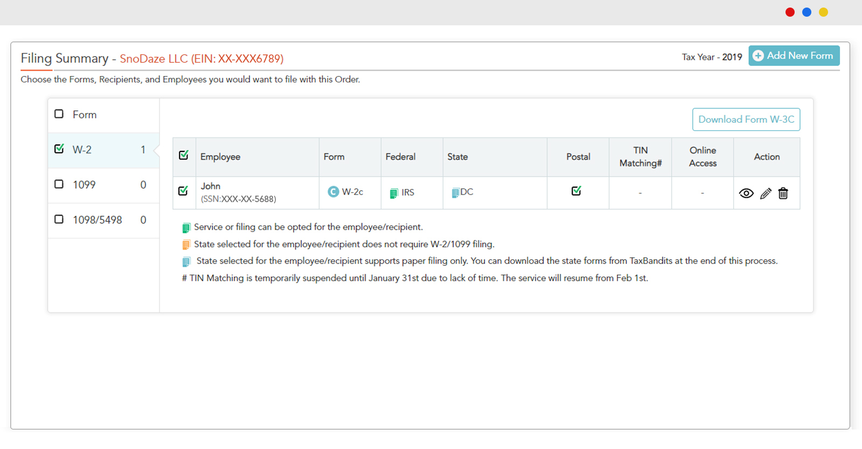Click the green IRS federal filing icon
The image size is (862, 449).
point(394,193)
